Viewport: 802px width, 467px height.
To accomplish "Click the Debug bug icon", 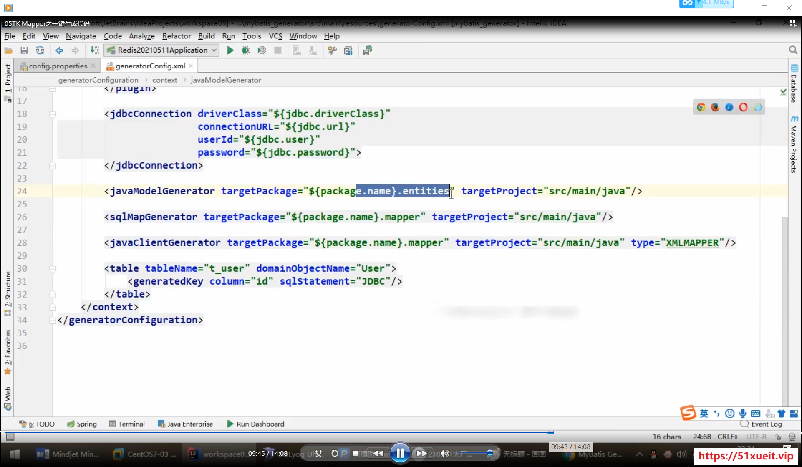I will coord(246,50).
